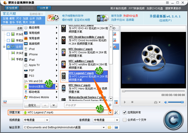
Task: Open the 3D效果 panel
Action: click(44, 8)
